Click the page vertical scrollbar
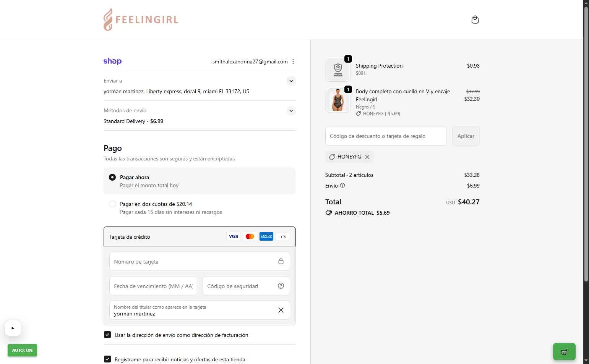The width and height of the screenshot is (589, 364). [586, 145]
